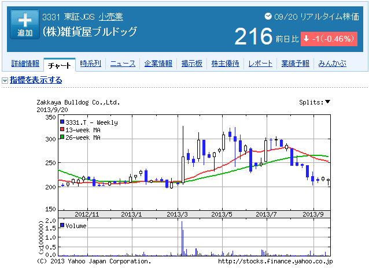Click the 150 price axis label

pos(50,209)
